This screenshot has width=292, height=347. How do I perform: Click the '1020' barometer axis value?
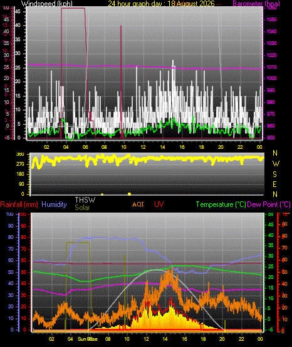click(271, 55)
